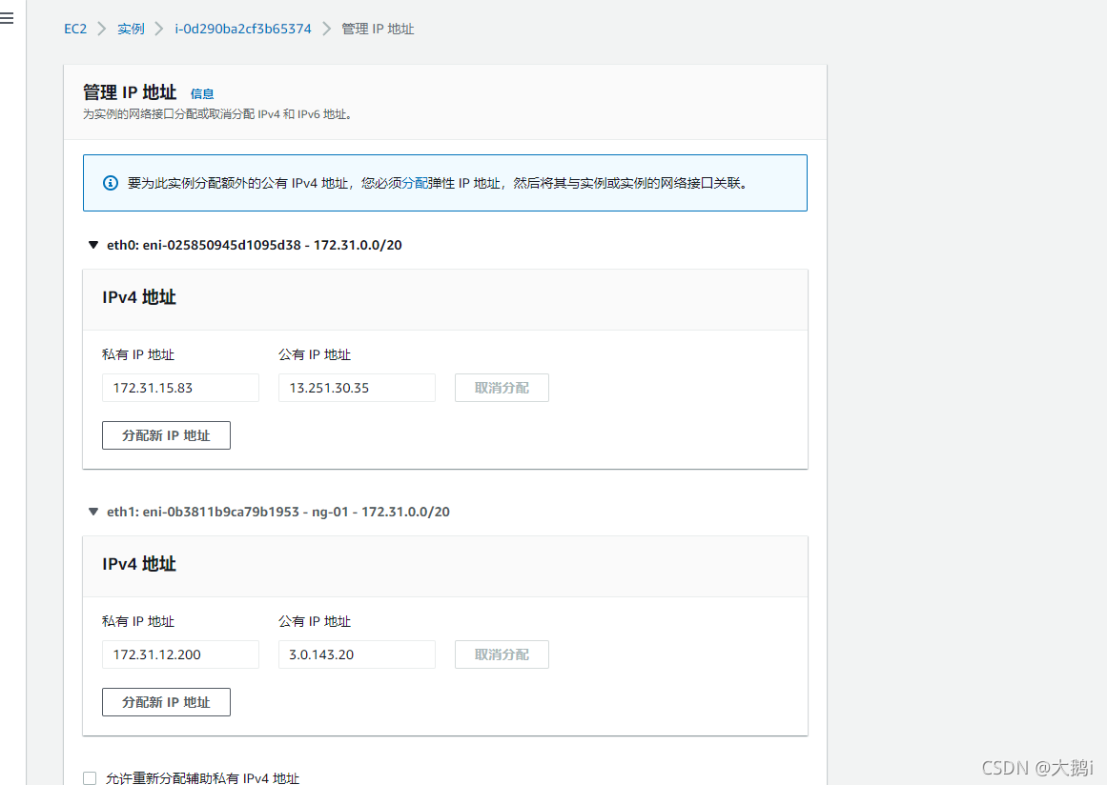Click the 信息 info link
Screen dimensions: 1107x785
[x=202, y=93]
